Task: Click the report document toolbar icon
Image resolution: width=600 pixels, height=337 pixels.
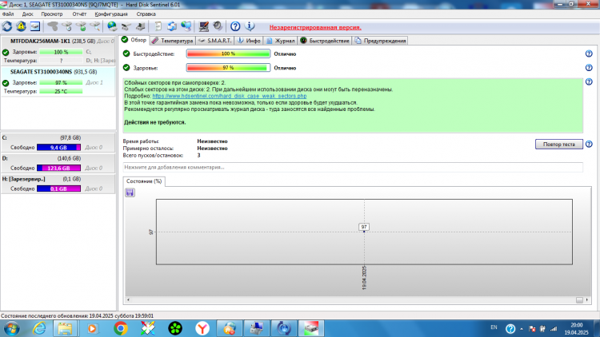Action: click(x=158, y=26)
